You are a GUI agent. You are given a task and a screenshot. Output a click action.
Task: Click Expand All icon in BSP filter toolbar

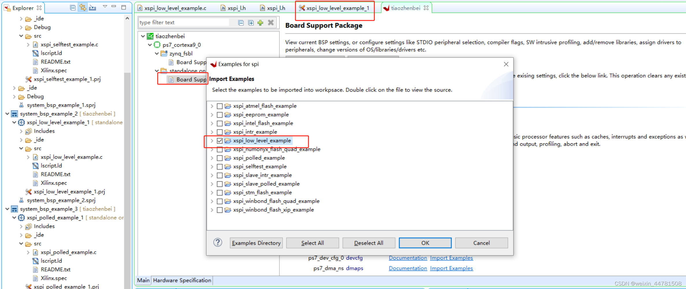coord(251,22)
